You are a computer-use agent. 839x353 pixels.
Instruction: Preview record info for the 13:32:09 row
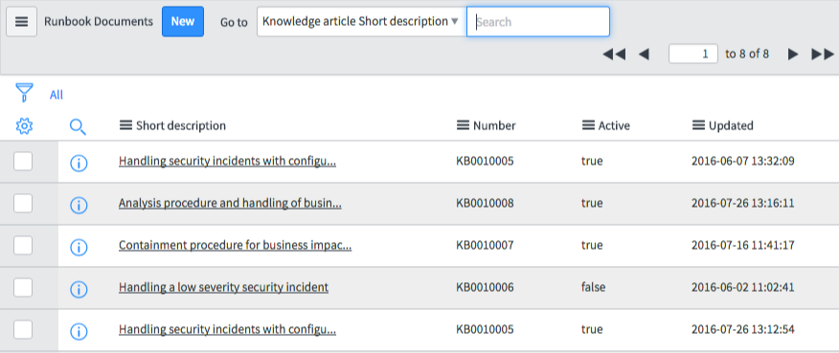[79, 164]
